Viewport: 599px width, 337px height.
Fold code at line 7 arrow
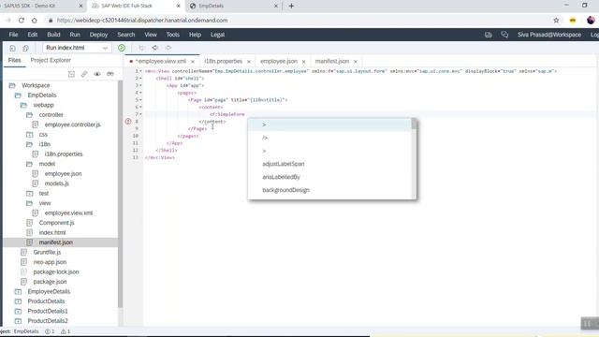(140, 114)
